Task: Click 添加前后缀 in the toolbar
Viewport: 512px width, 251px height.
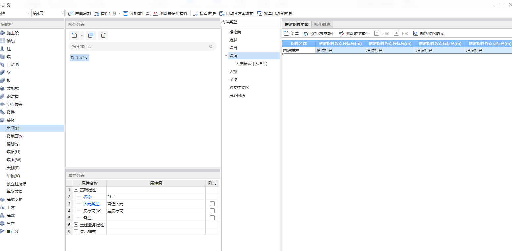Action: pos(136,13)
